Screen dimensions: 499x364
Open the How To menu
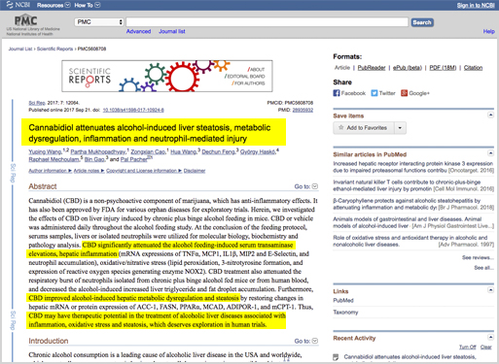pos(88,5)
